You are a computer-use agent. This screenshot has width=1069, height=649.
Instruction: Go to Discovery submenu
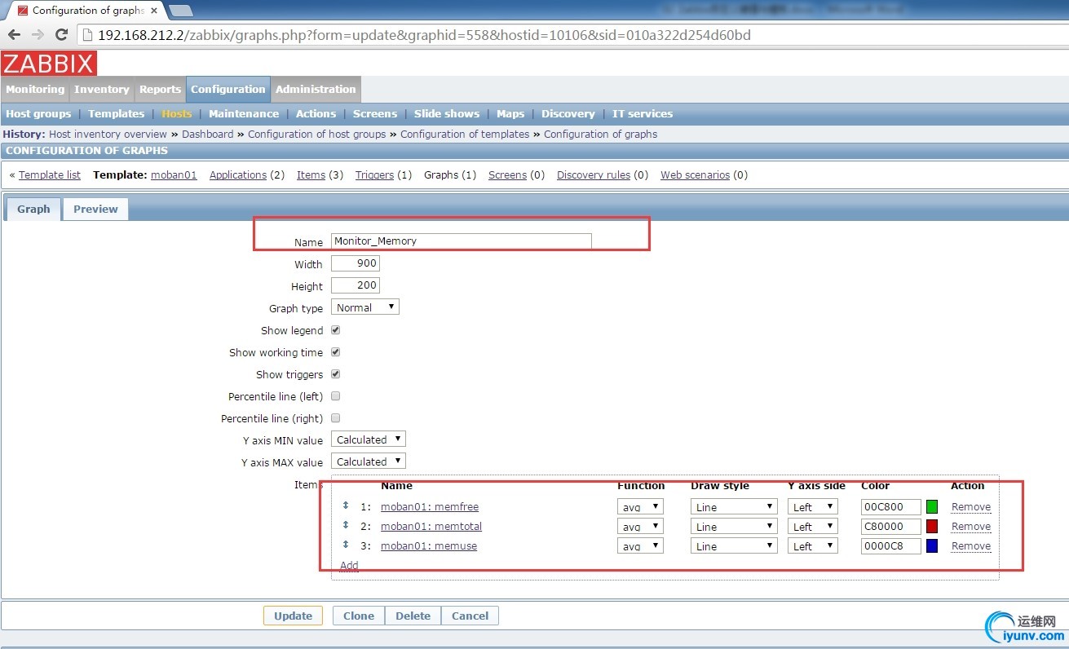(x=568, y=113)
